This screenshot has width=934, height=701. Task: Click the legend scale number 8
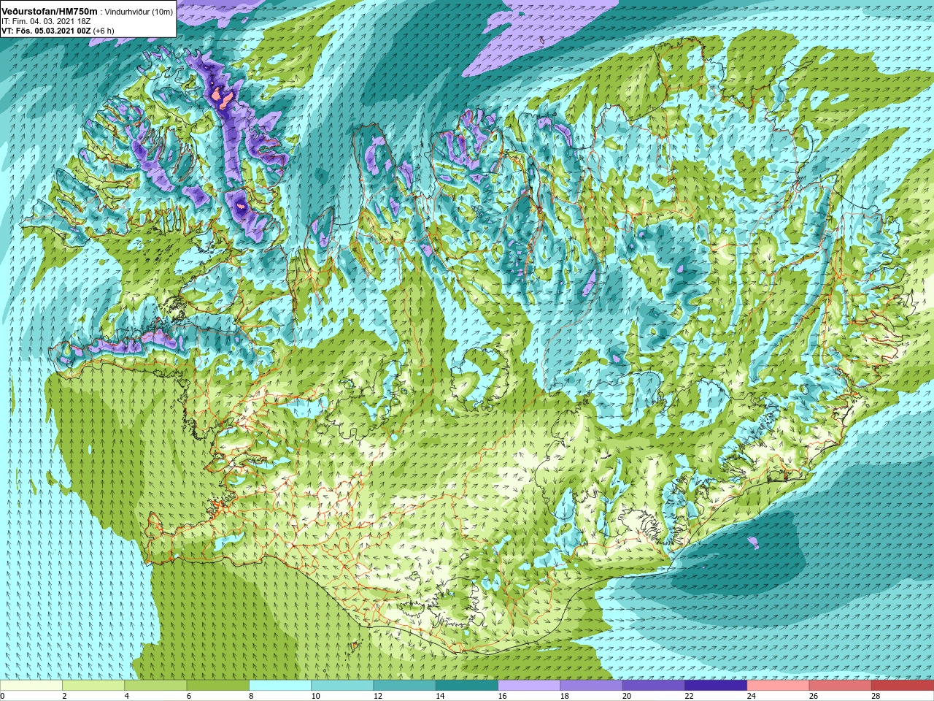(x=252, y=696)
